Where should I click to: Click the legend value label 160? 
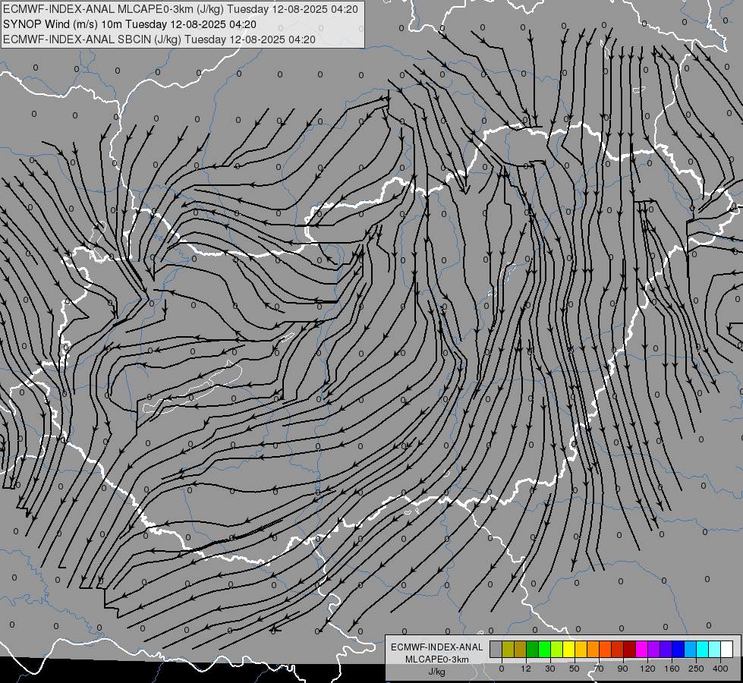tap(672, 669)
